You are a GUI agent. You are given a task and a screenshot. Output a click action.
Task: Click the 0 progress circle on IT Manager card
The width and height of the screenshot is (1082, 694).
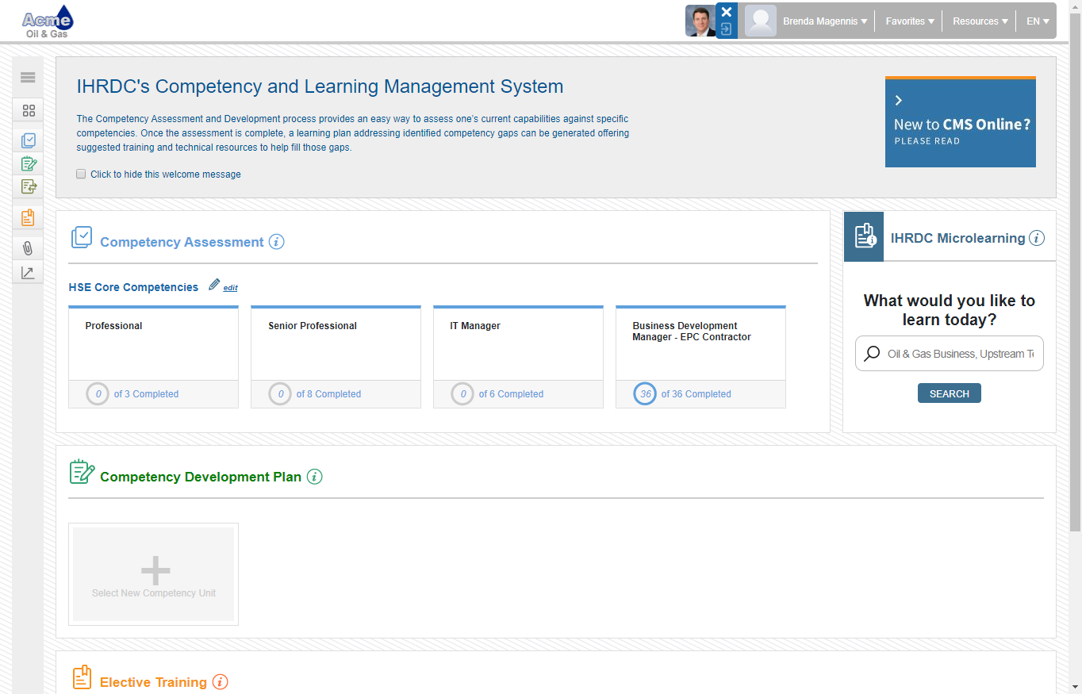pos(462,393)
